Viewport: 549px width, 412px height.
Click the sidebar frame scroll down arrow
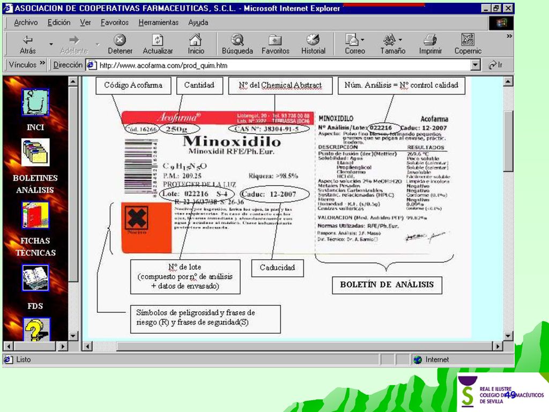73,336
